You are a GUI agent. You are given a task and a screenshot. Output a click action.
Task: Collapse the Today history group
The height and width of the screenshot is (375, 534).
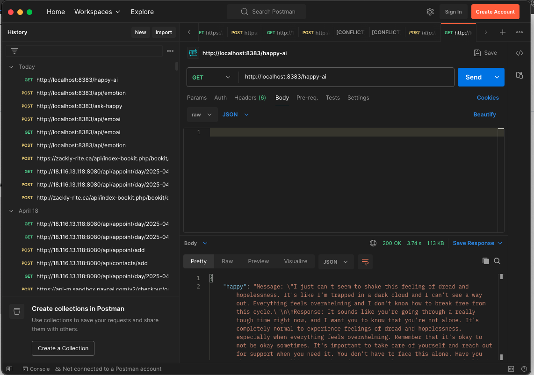coord(11,67)
